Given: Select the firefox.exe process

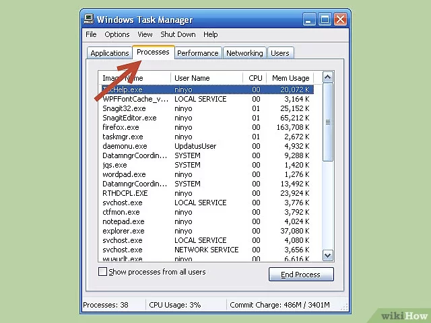Looking at the screenshot, I should click(206, 127).
